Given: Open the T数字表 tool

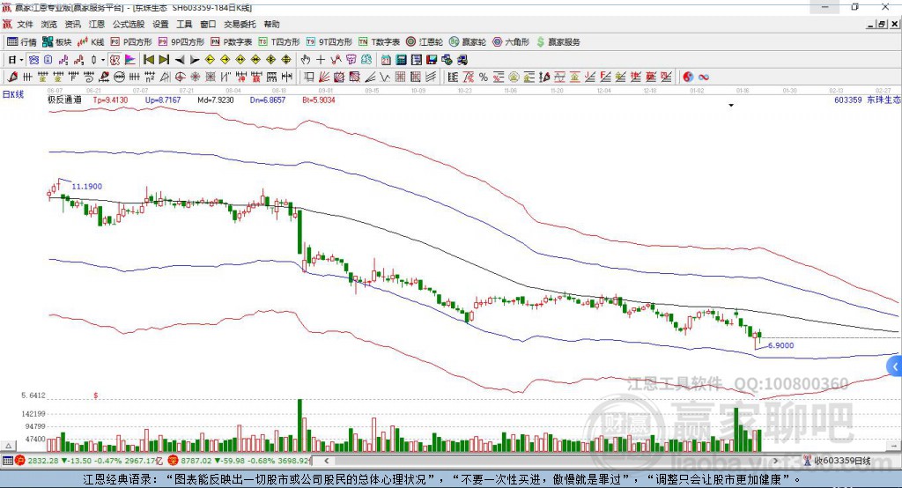Looking at the screenshot, I should point(379,42).
